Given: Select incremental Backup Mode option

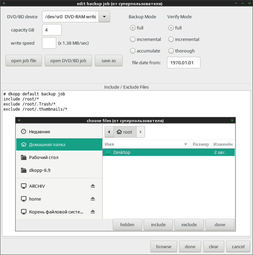Looking at the screenshot, I should 133,39.
